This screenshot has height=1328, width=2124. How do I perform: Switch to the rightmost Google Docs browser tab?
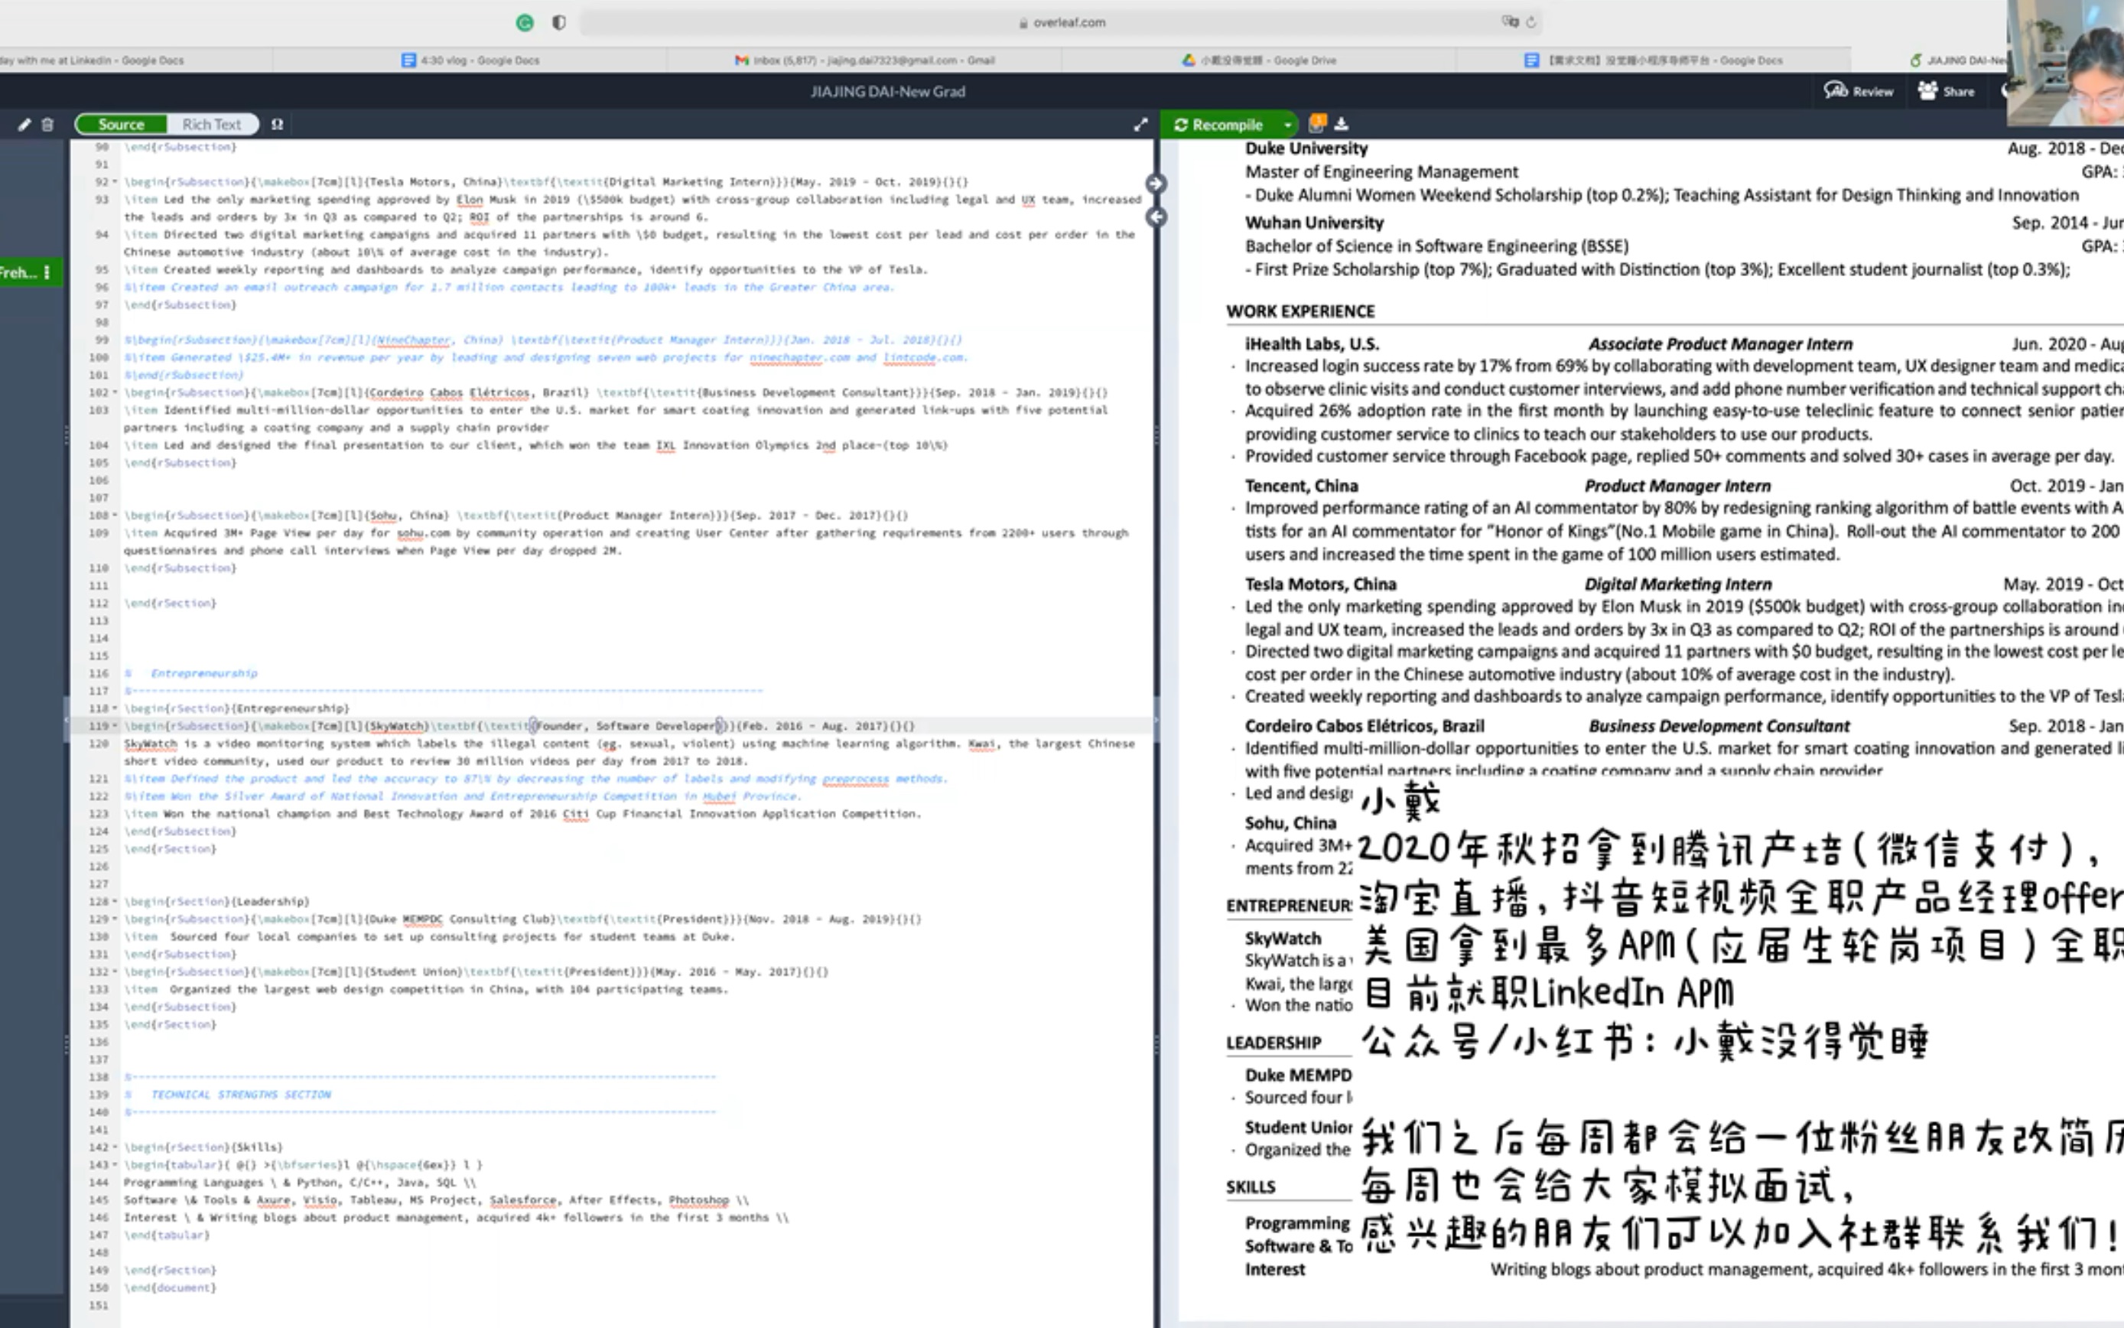click(x=1654, y=60)
